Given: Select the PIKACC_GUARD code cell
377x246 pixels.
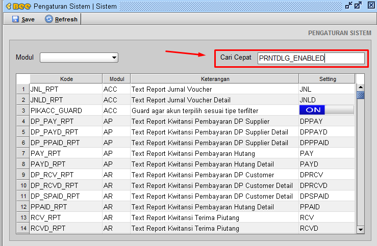Looking at the screenshot, I should click(x=66, y=111).
